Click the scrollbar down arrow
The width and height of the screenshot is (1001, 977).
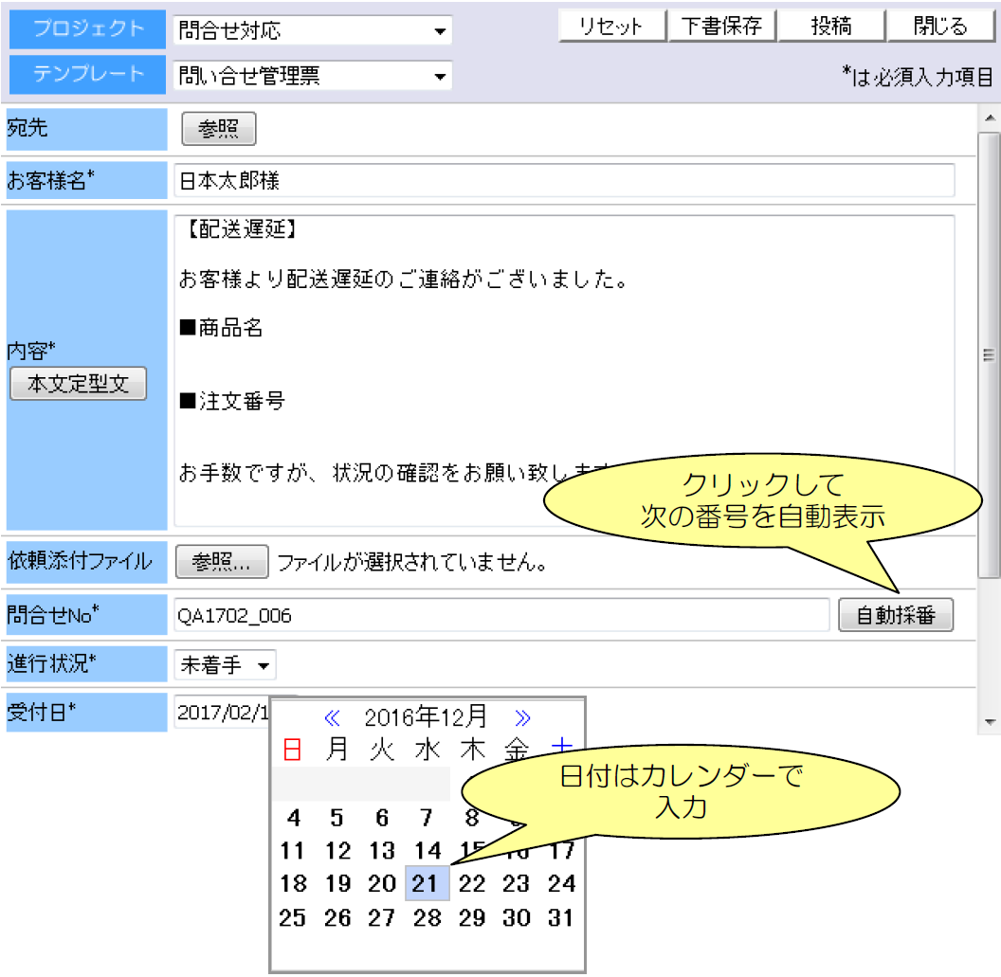[x=990, y=722]
